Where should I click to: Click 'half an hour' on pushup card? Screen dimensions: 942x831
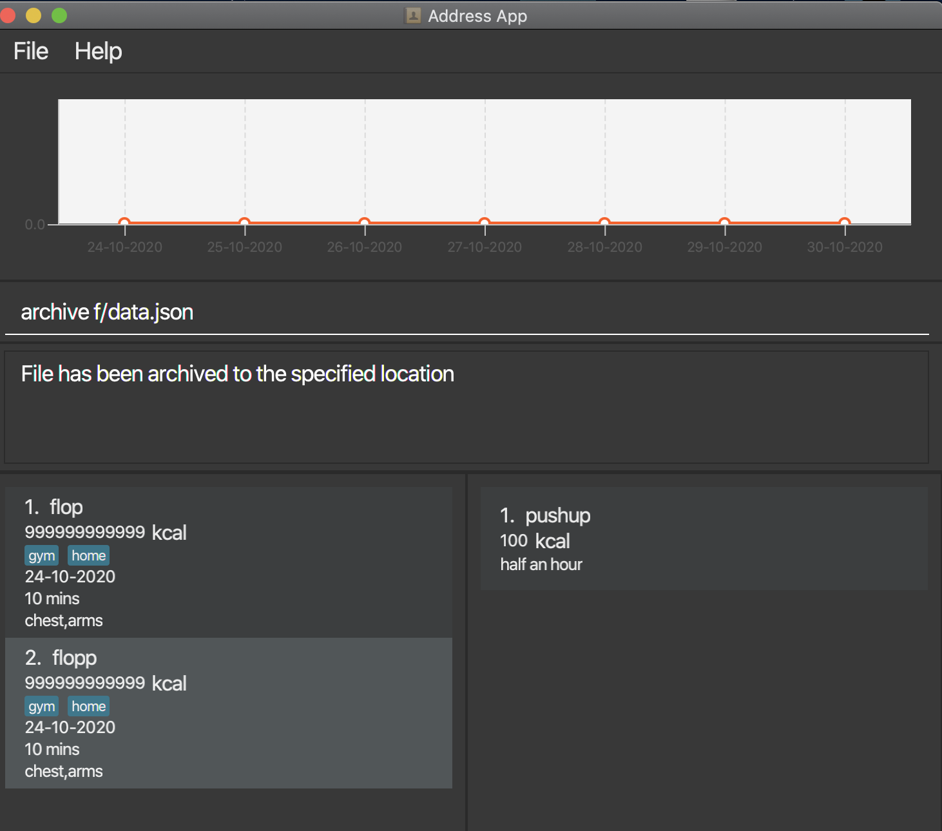click(541, 564)
